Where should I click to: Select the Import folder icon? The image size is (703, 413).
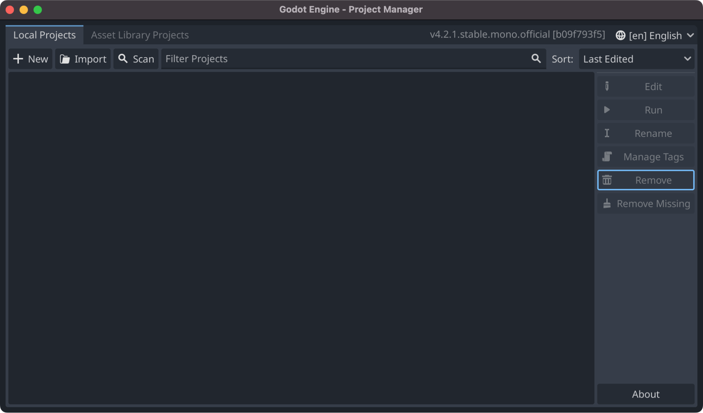pos(65,59)
